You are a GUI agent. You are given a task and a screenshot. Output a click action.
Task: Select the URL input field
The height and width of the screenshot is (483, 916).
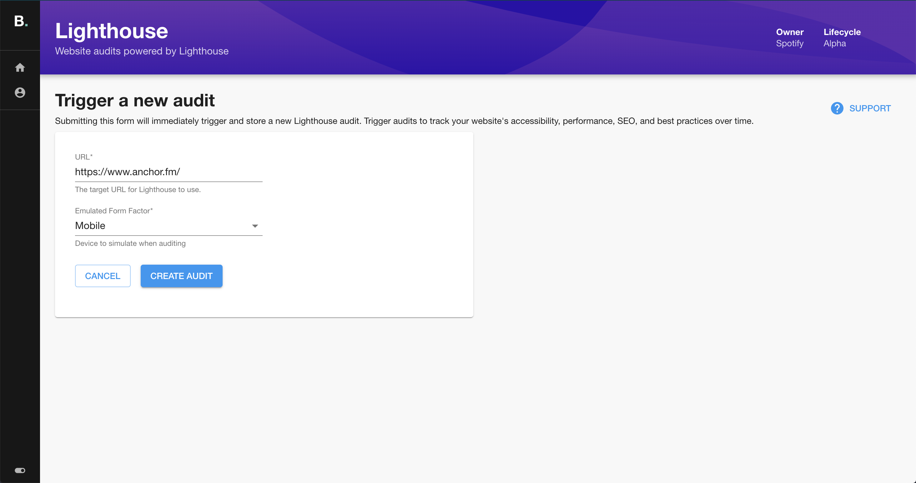[169, 172]
